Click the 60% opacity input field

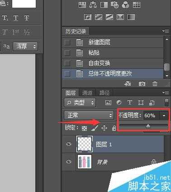pyautogui.click(x=151, y=115)
